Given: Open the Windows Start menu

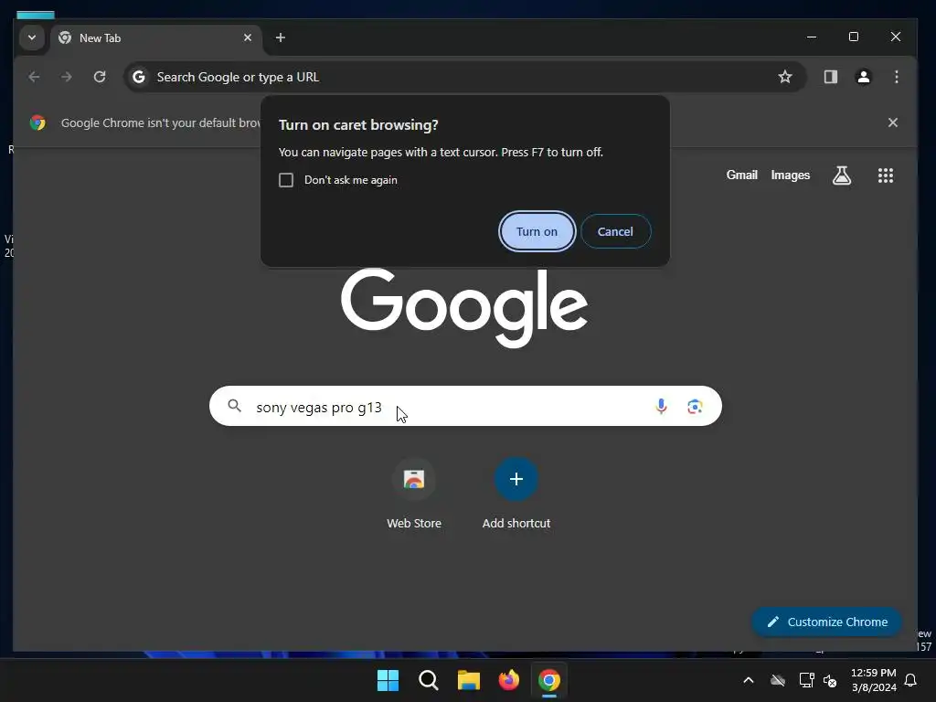Looking at the screenshot, I should [x=388, y=680].
